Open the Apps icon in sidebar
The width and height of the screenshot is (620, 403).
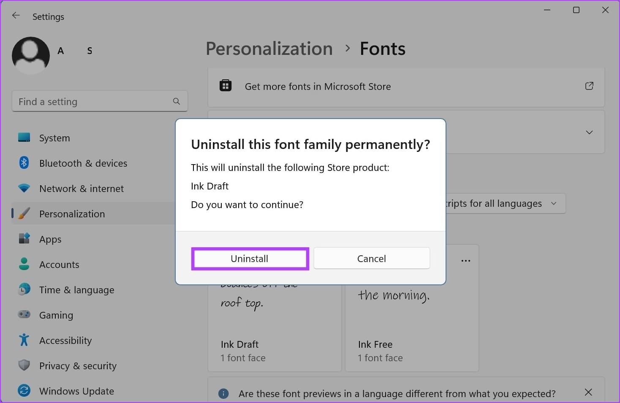24,239
